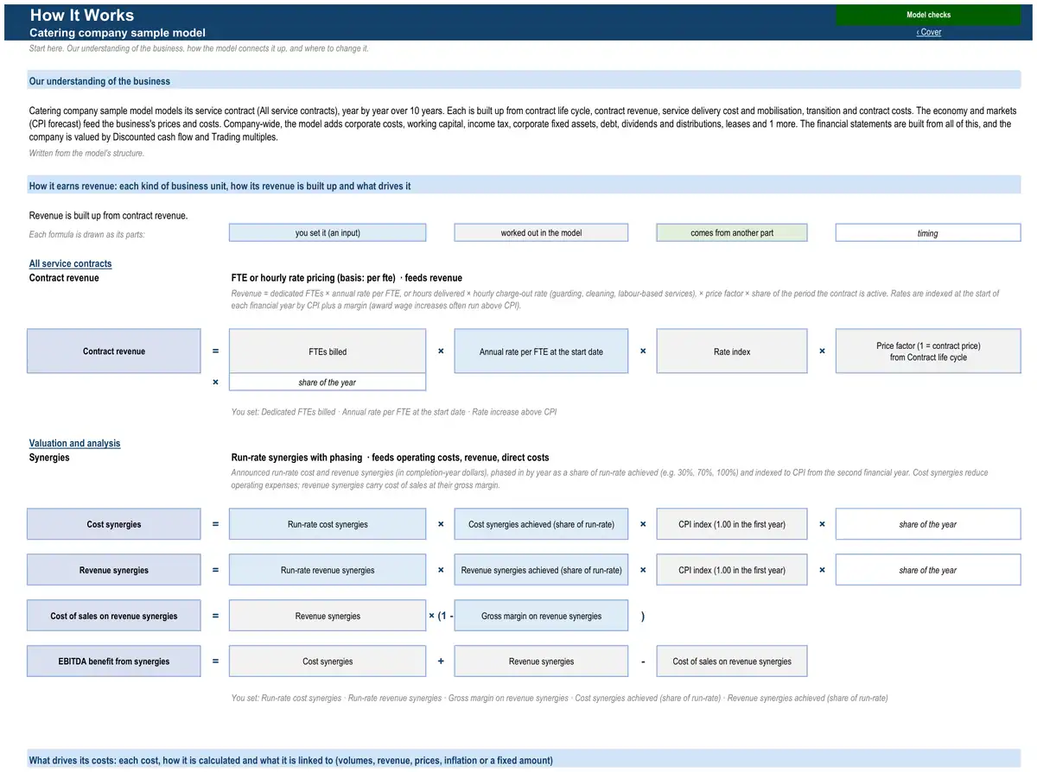Click the "Start here." intro line
The height and width of the screenshot is (772, 1037).
pyautogui.click(x=199, y=48)
